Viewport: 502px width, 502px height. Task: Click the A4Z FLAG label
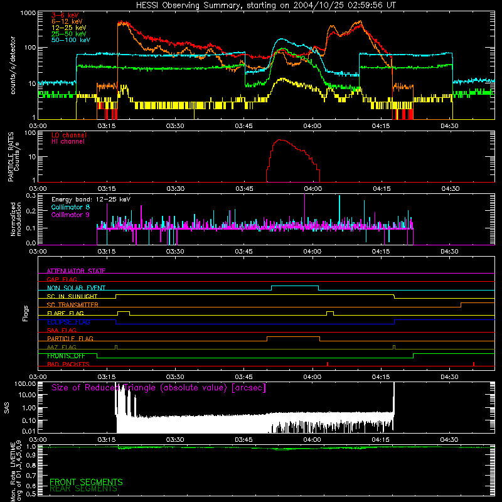[61, 347]
